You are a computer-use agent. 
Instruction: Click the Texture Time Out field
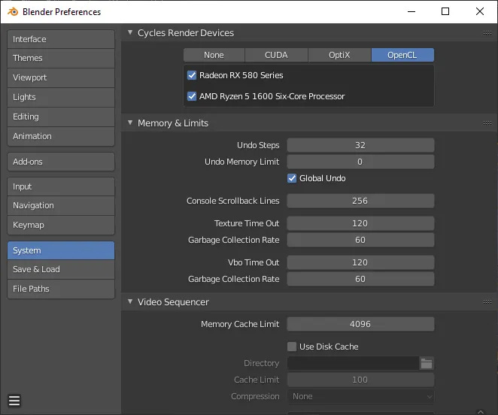coord(360,223)
